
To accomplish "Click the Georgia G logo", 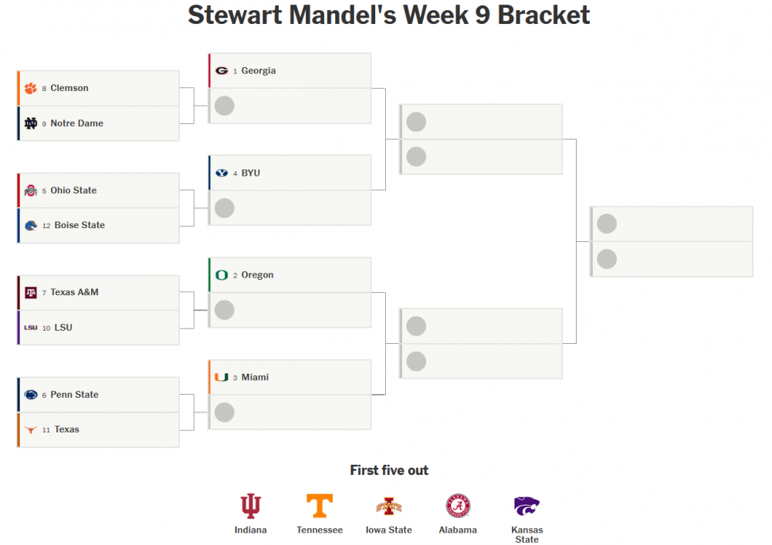I will (222, 71).
